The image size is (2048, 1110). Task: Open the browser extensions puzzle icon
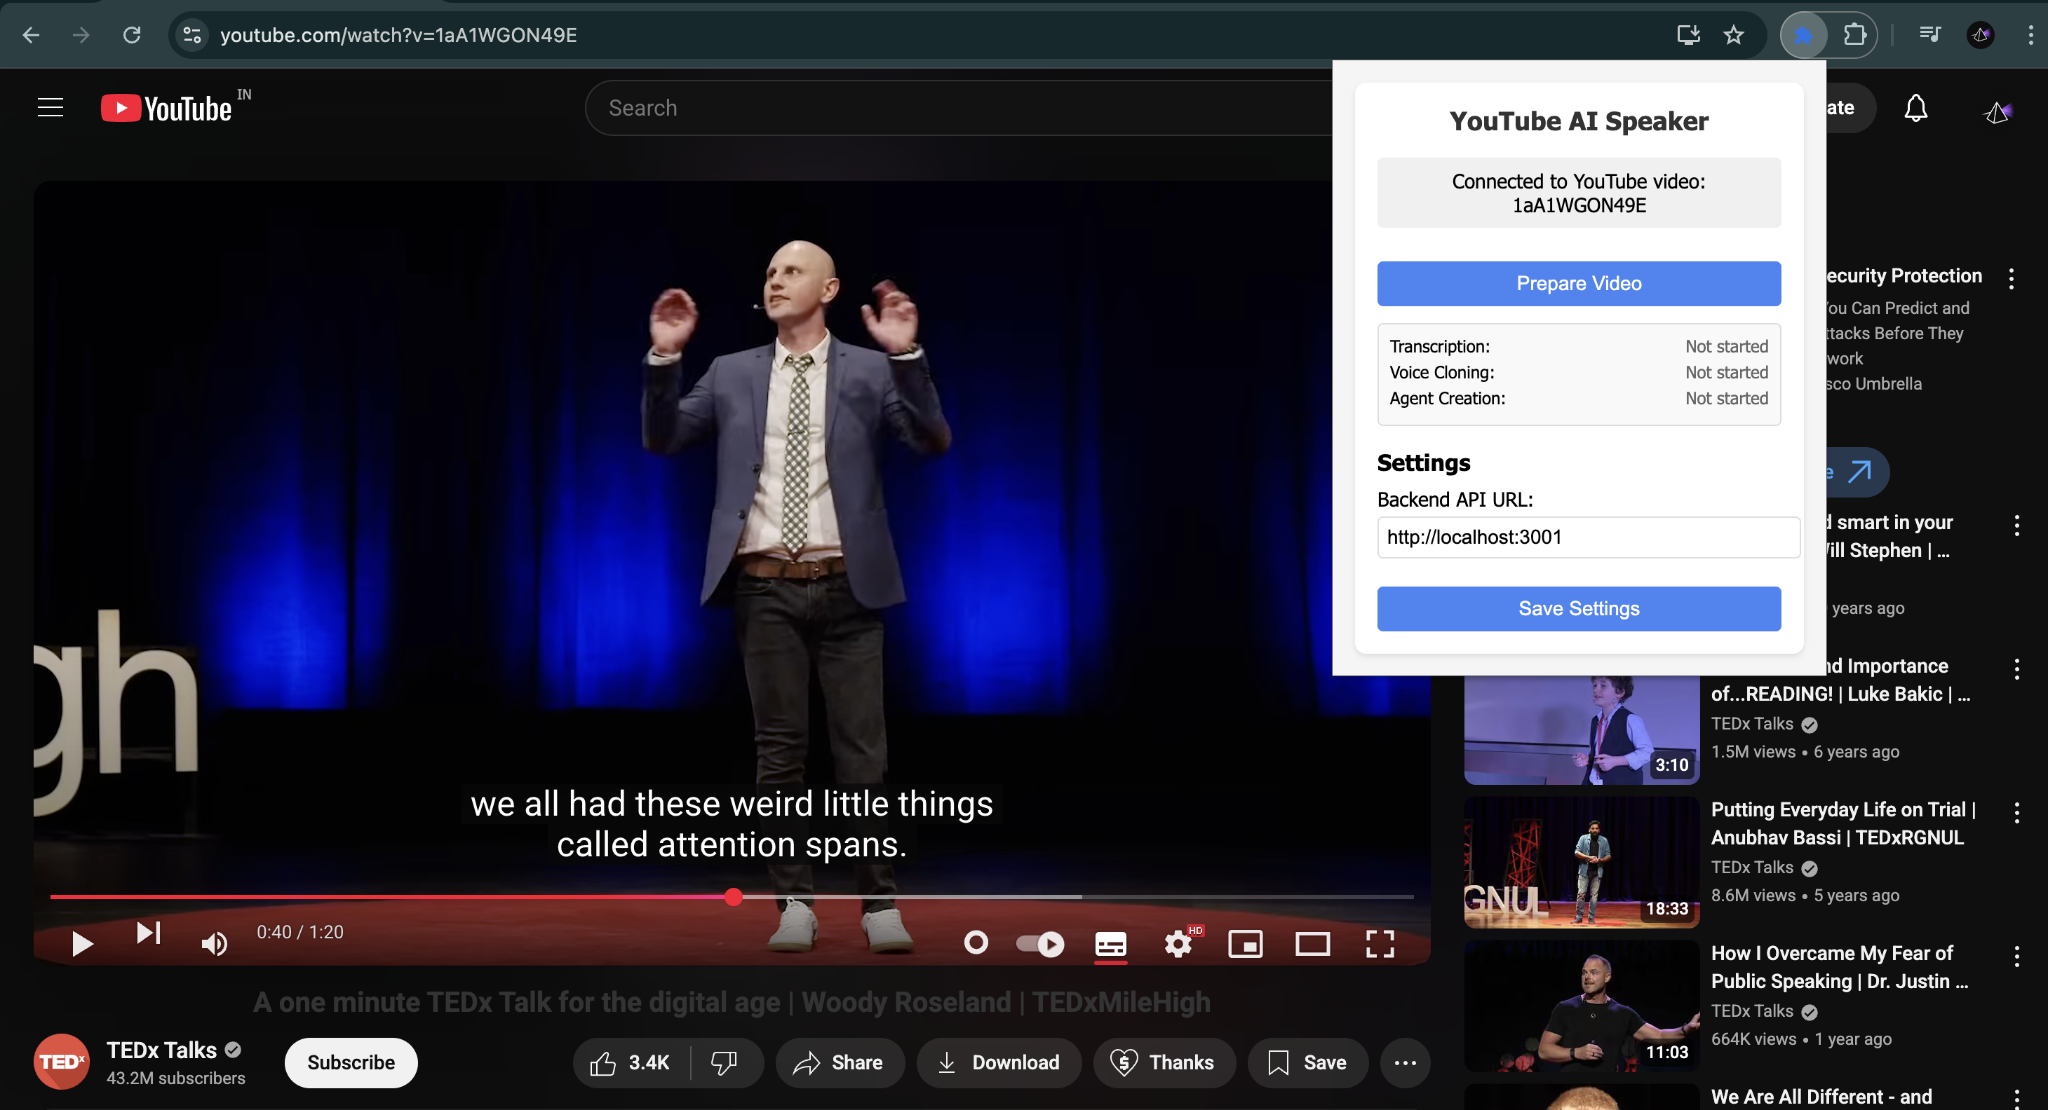click(1854, 35)
